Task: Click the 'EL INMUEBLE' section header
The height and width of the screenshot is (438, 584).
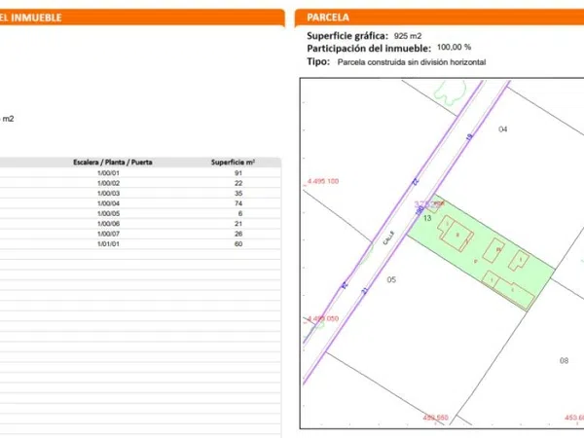Action: pyautogui.click(x=142, y=18)
